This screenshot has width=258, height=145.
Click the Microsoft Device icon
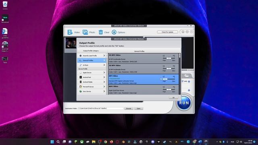click(81, 87)
